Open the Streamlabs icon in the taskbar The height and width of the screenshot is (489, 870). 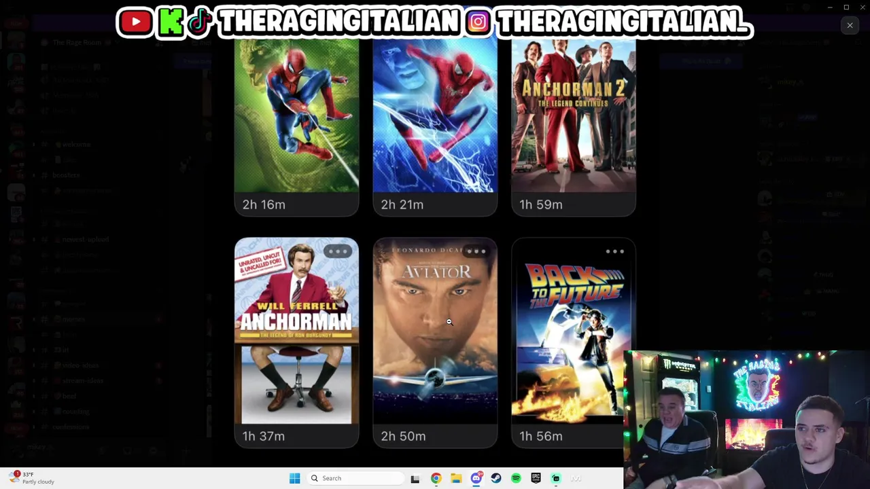556,478
